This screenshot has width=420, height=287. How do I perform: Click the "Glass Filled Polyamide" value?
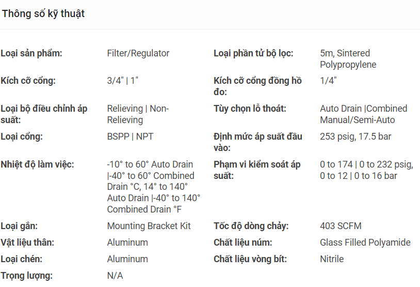[x=365, y=243]
